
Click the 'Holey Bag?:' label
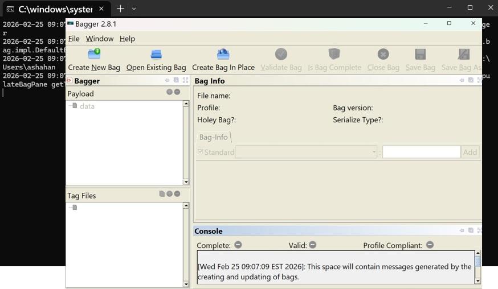pyautogui.click(x=217, y=120)
